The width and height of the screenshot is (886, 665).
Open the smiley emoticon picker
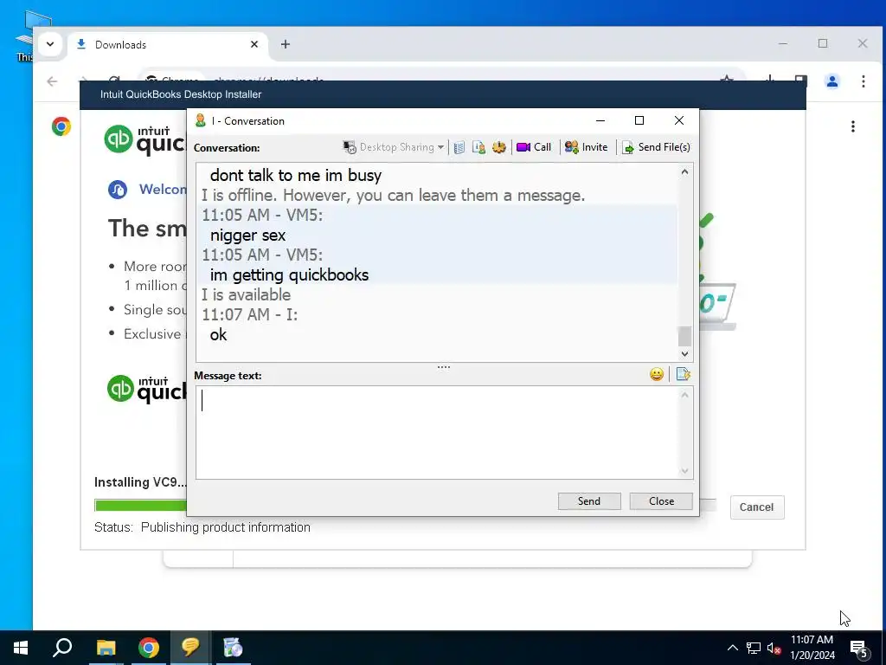tap(657, 374)
